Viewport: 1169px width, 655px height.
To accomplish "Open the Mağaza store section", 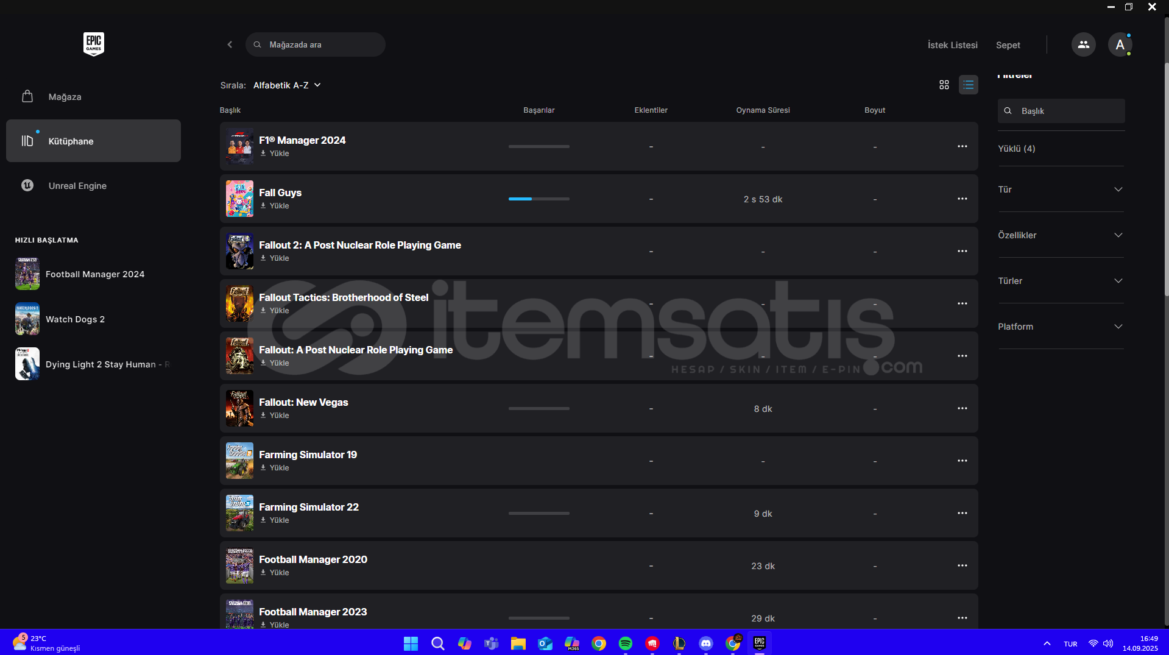I will (93, 96).
